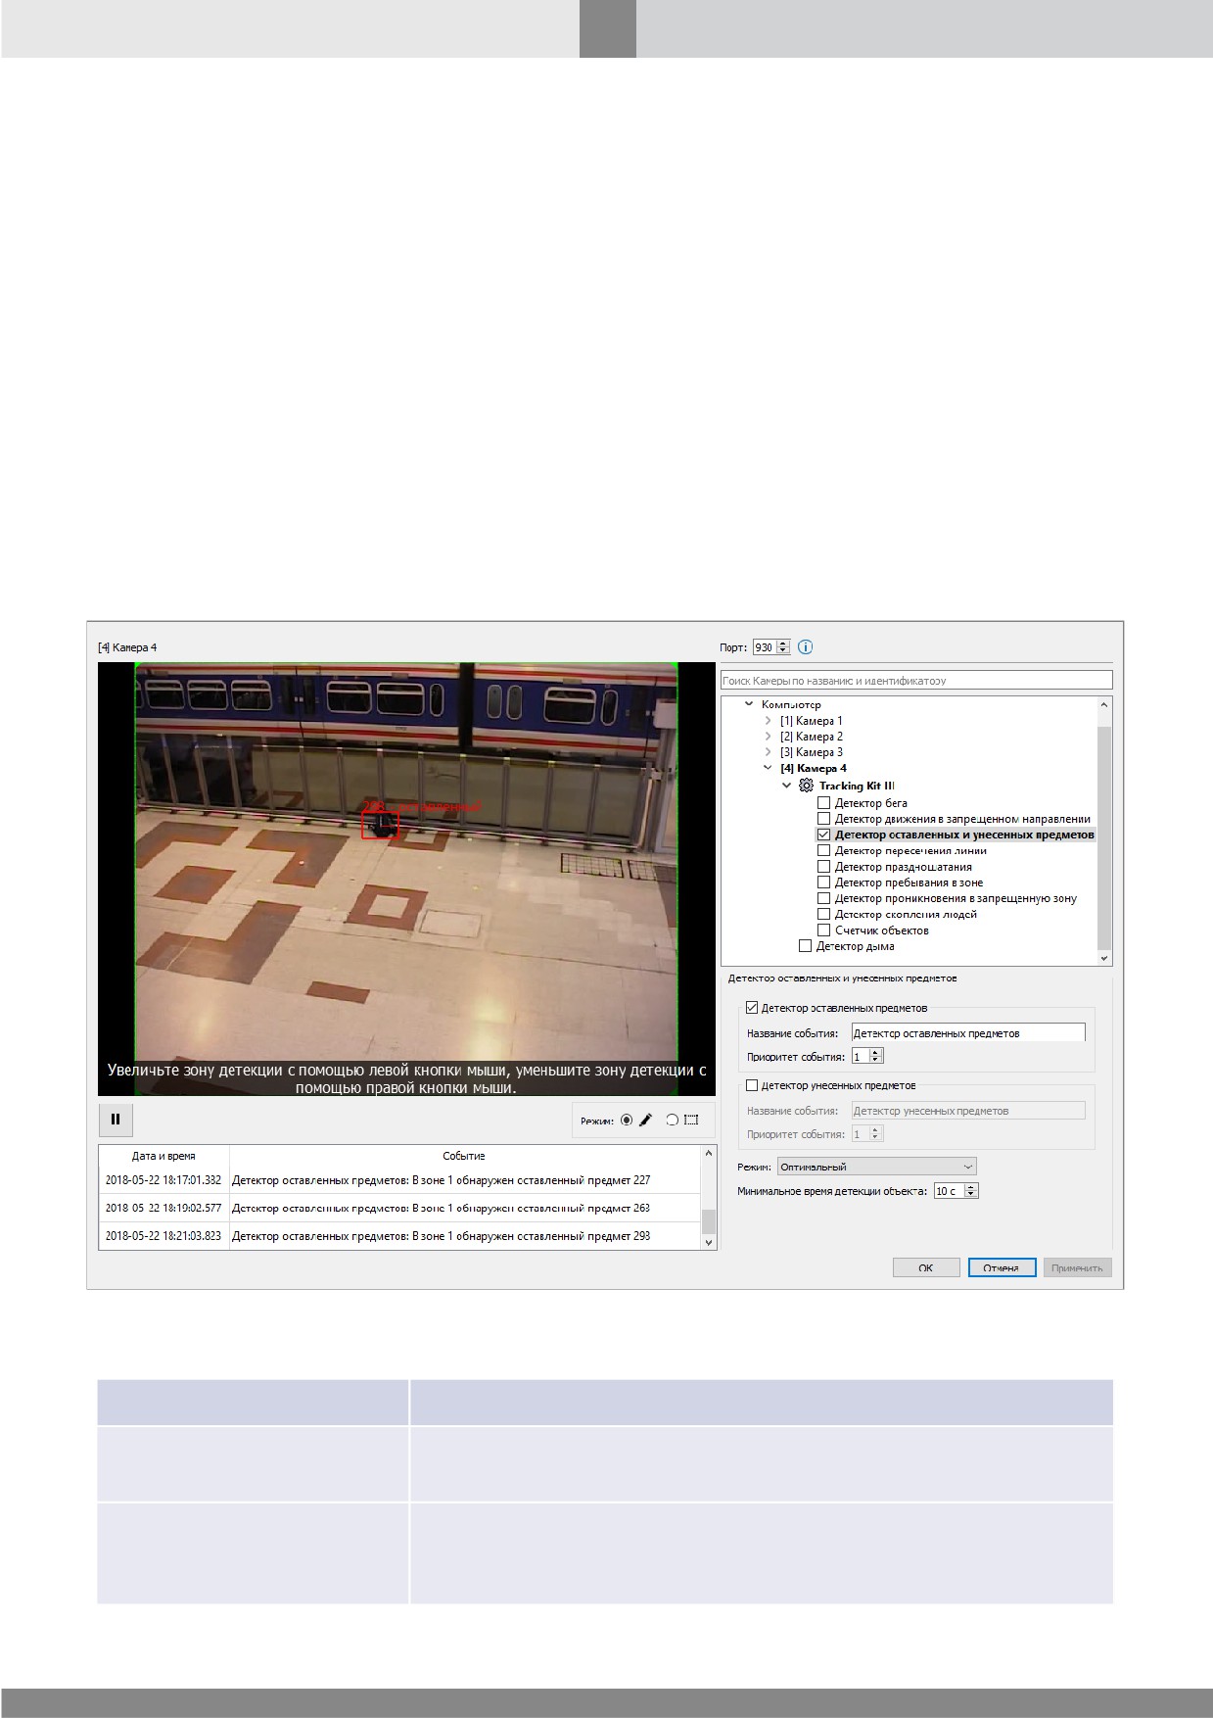
Task: Click the port number field
Action: tap(764, 647)
